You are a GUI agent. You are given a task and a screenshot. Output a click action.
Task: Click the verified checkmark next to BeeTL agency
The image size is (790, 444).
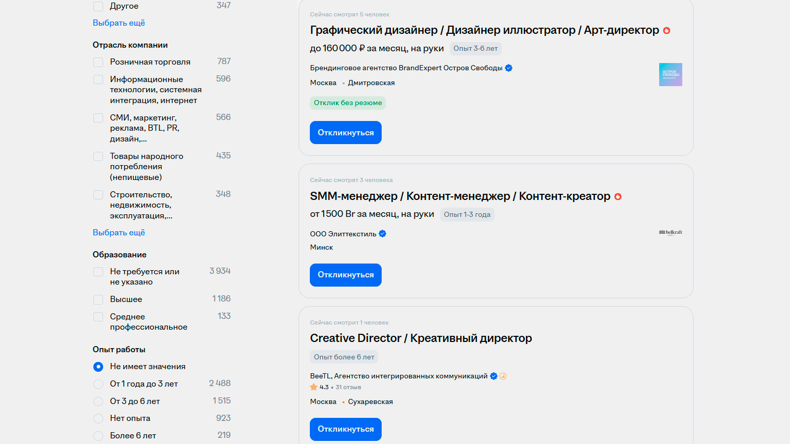point(493,376)
